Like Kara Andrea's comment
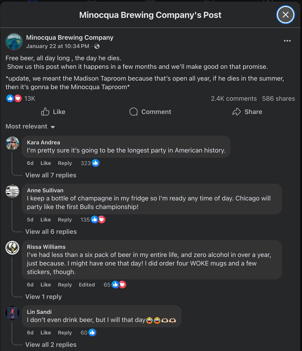302x351 pixels. tap(45, 163)
